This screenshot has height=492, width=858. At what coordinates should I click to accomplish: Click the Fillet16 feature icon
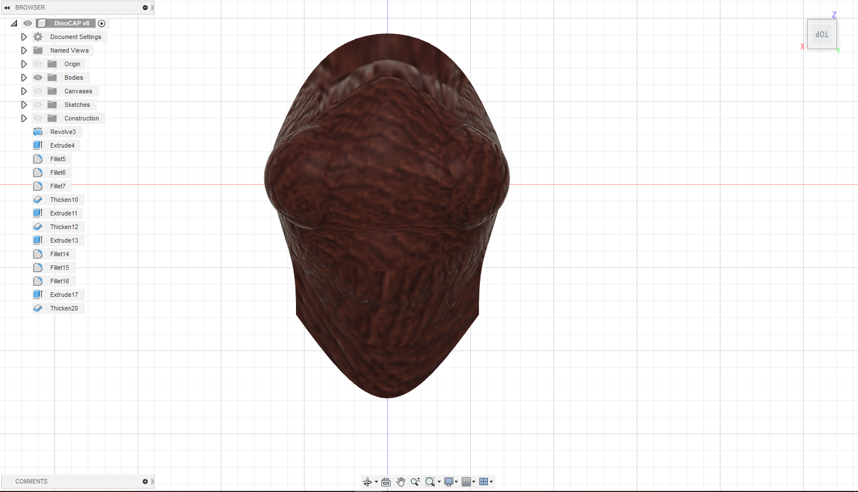pyautogui.click(x=38, y=281)
